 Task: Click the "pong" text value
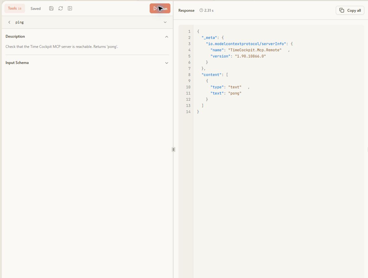point(235,93)
